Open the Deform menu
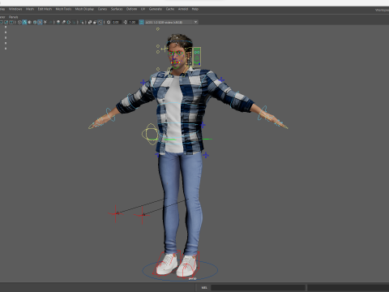 (131, 9)
